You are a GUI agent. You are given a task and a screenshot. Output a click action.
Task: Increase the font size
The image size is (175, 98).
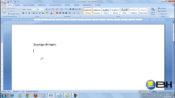point(46,10)
